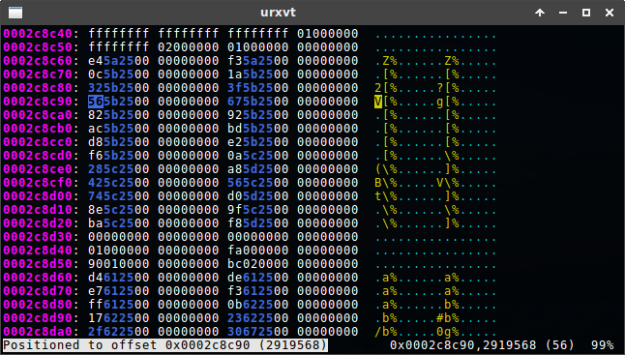
Task: Click hex word 0b622500
Action: click(x=258, y=305)
